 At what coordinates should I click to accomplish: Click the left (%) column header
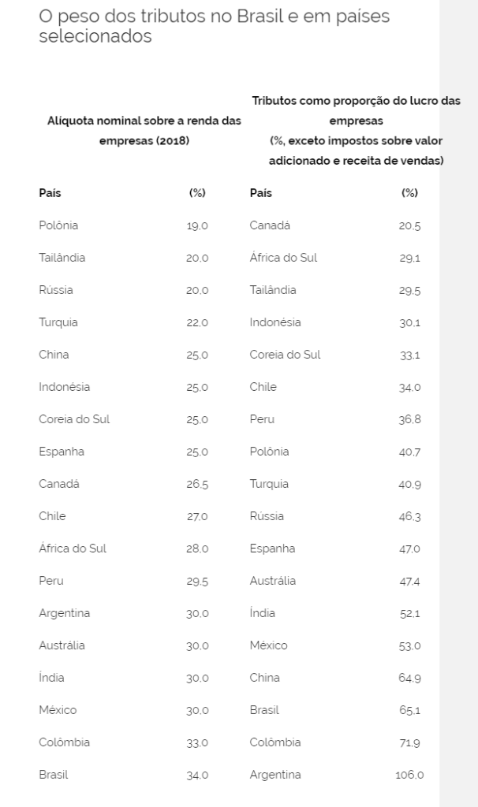click(x=197, y=193)
